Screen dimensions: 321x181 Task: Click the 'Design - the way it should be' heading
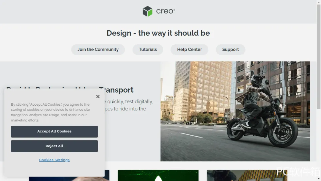[x=158, y=33]
